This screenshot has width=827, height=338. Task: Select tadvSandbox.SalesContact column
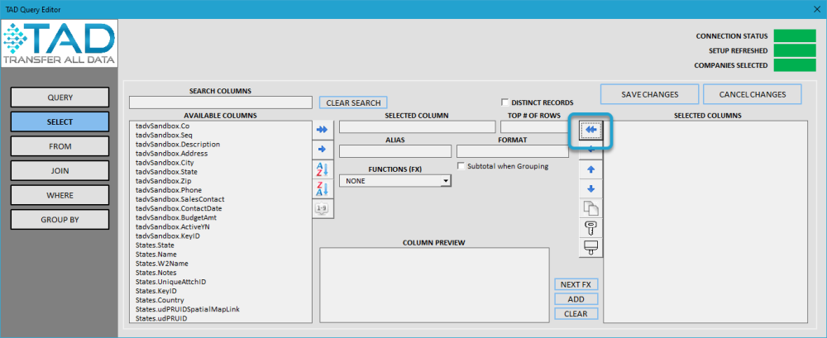pyautogui.click(x=179, y=199)
